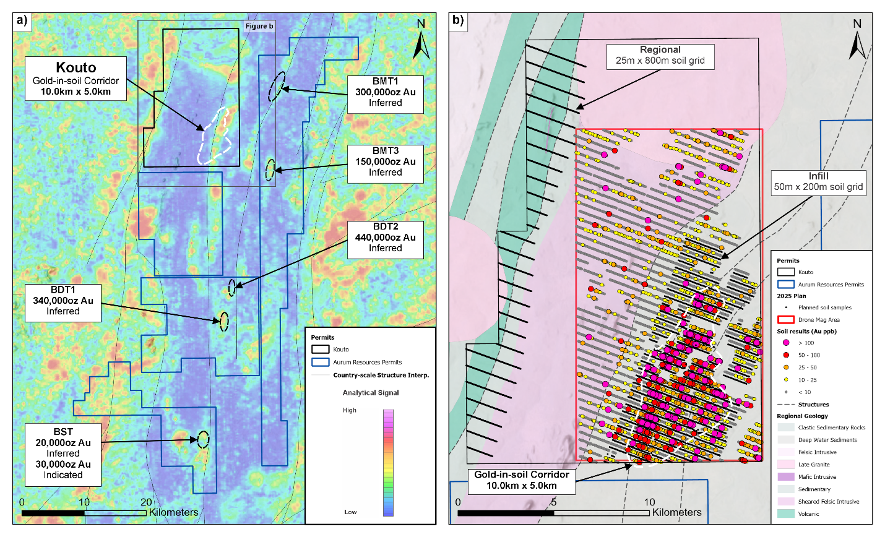
Task: Click the Regional 25m x 800m soil grid label
Action: point(660,55)
